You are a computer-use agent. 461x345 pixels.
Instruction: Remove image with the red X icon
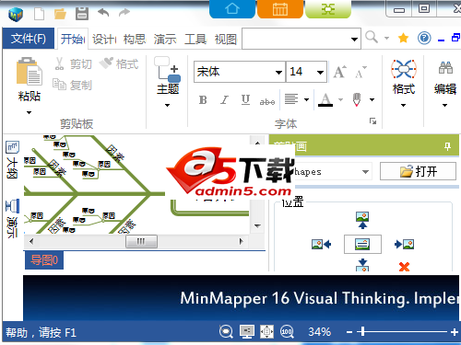click(x=404, y=267)
